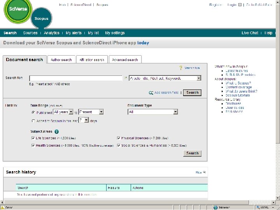
Task: Open the All years start date dropdown
Action: tap(63, 112)
